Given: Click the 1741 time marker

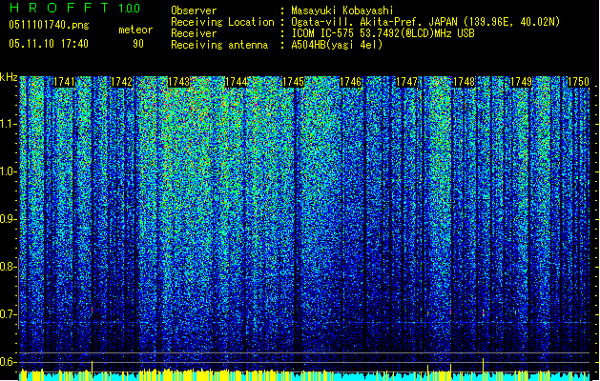Looking at the screenshot, I should click(64, 82).
